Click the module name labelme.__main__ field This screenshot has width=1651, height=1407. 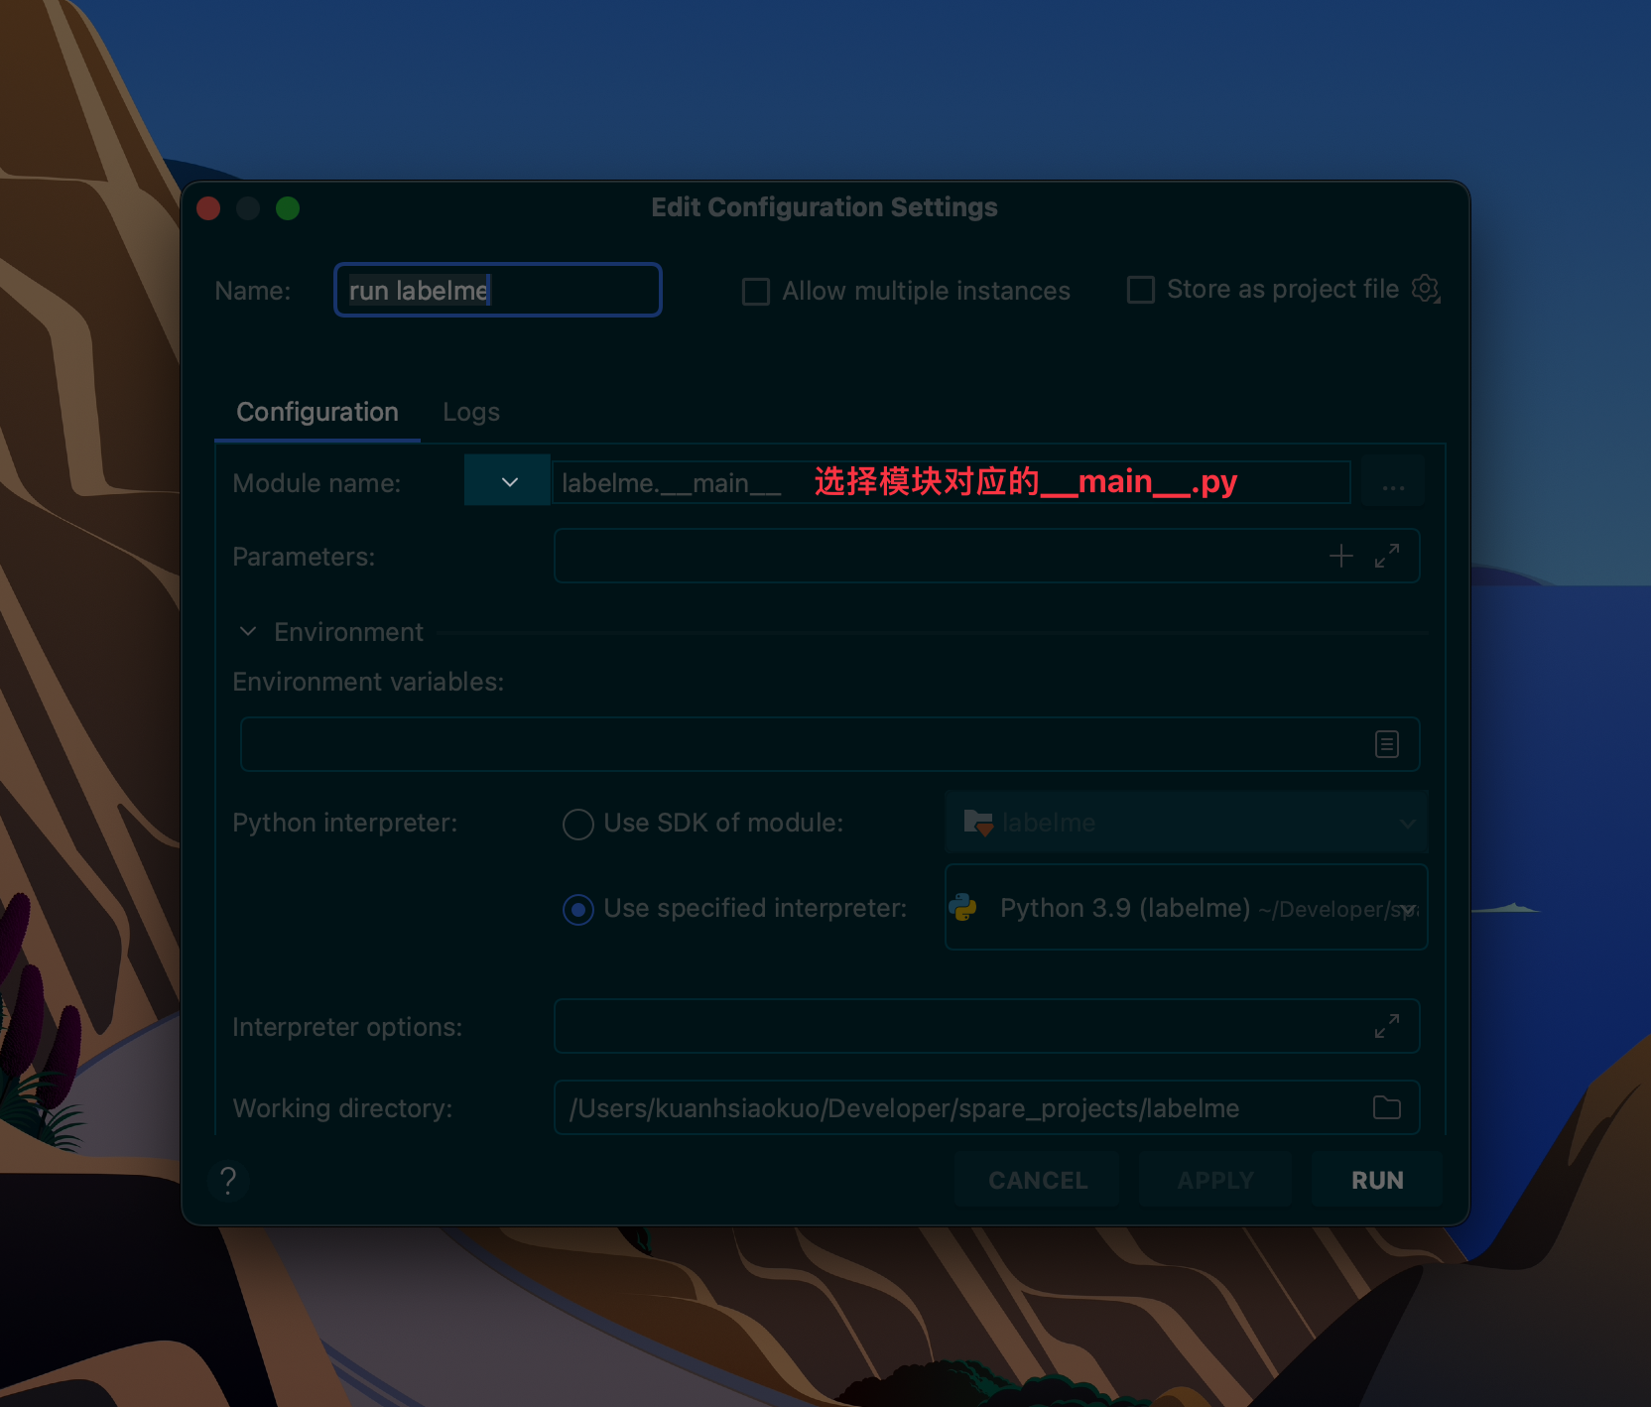click(951, 482)
